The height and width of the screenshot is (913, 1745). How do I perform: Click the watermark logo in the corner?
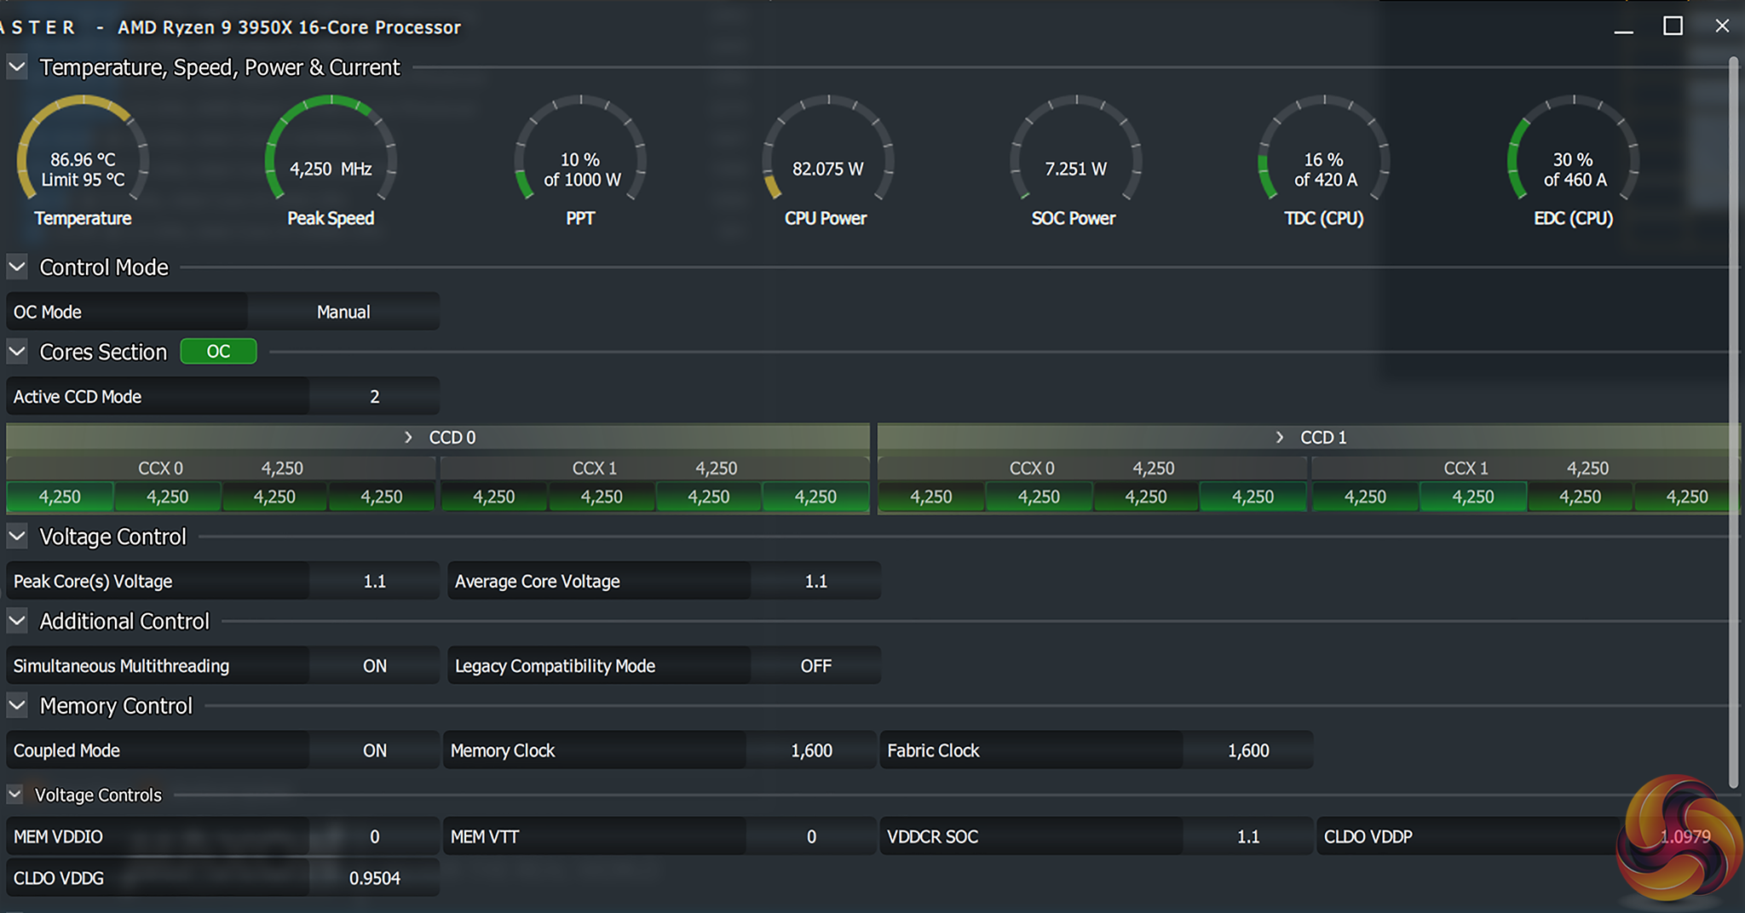coord(1677,838)
